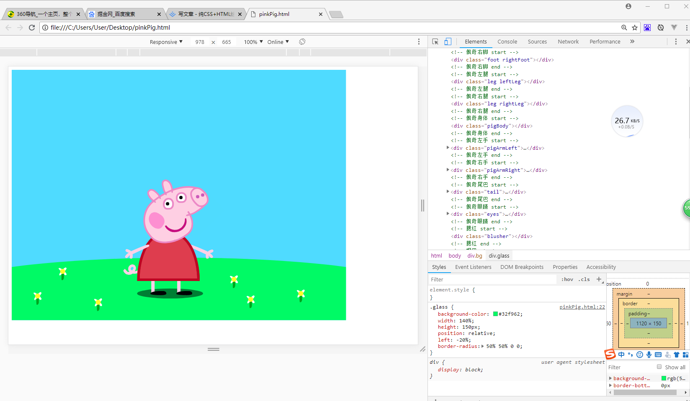Switch to the Network tab
Image resolution: width=690 pixels, height=401 pixels.
pyautogui.click(x=568, y=42)
